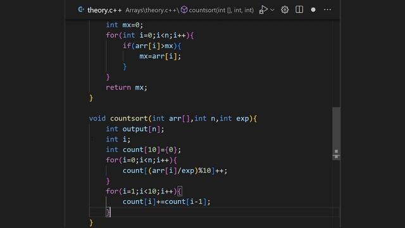This screenshot has height=228, width=405.
Task: Click the 'for(i=1;i<10;i++){' loop line
Action: [144, 191]
